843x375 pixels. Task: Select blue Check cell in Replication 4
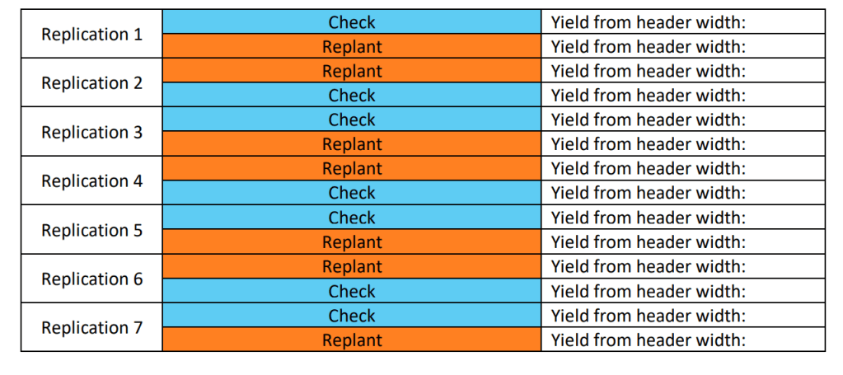(x=352, y=193)
